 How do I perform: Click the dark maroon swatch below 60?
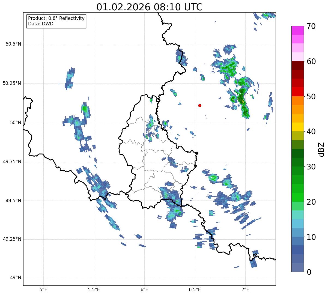pos(297,65)
